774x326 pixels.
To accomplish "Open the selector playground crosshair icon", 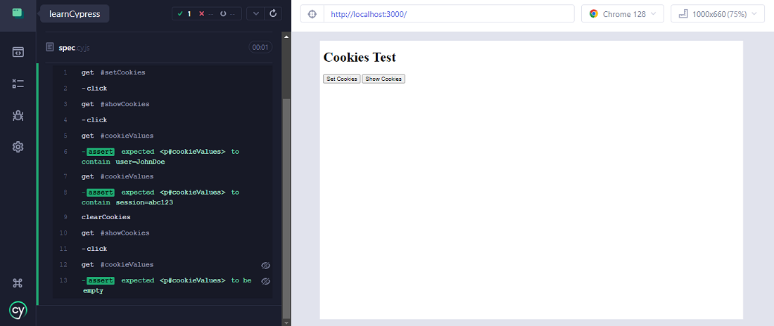I will point(312,14).
